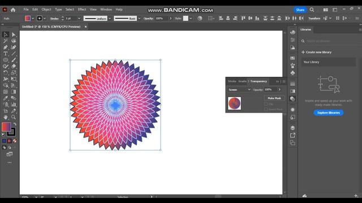Select the Rotate tool
This screenshot has height=203, width=362.
pos(6,73)
